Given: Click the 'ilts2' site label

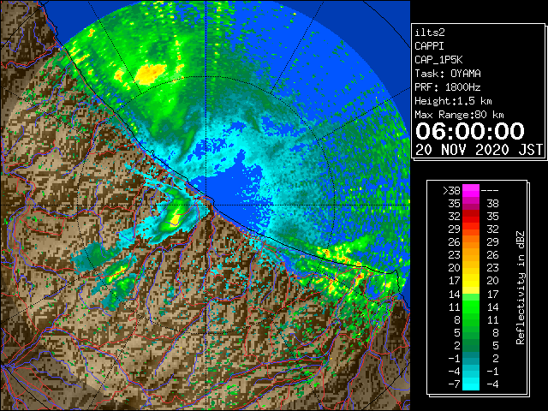Looking at the screenshot, I should click(x=430, y=33).
